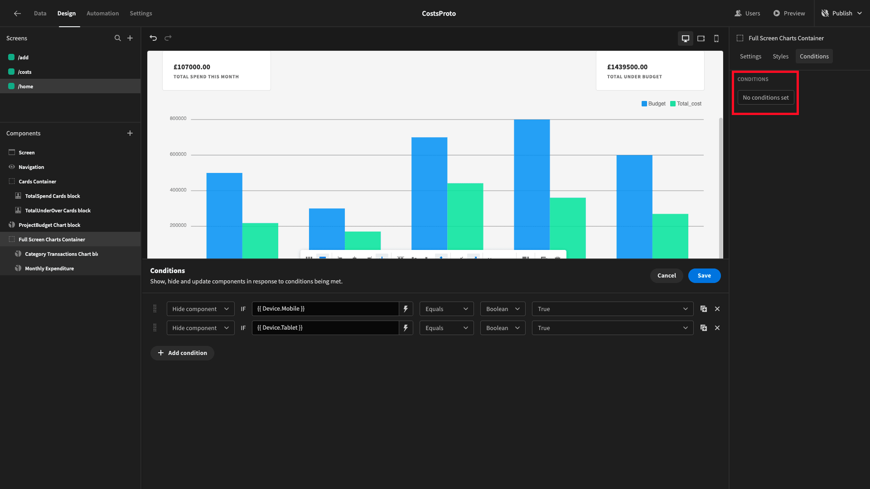This screenshot has height=489, width=870.
Task: Open the Styles tab in right panel
Action: pyautogui.click(x=780, y=56)
